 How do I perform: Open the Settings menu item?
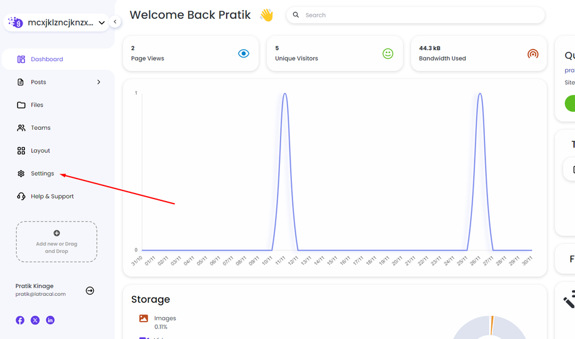pos(42,174)
